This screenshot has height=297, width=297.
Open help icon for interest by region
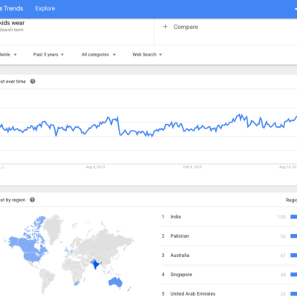(33, 200)
